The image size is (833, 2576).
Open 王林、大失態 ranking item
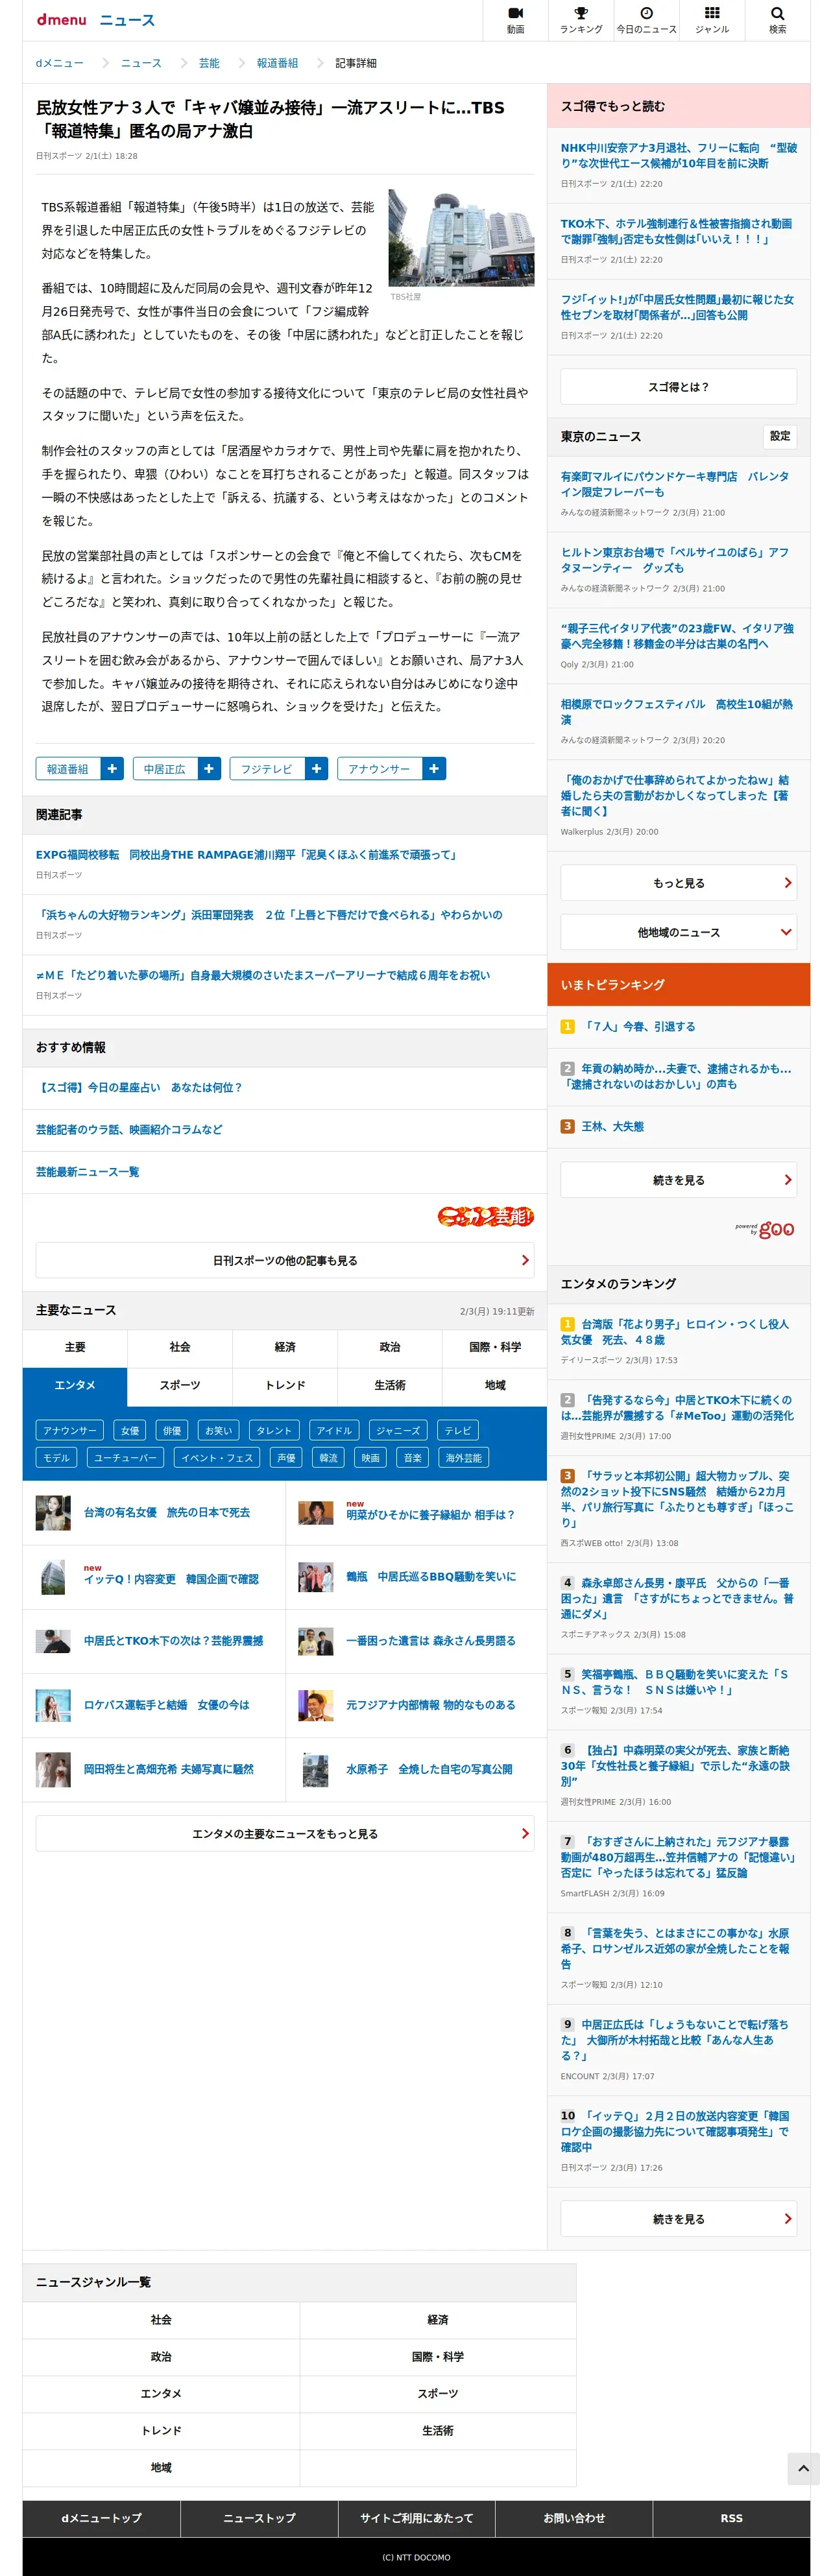coord(613,1126)
